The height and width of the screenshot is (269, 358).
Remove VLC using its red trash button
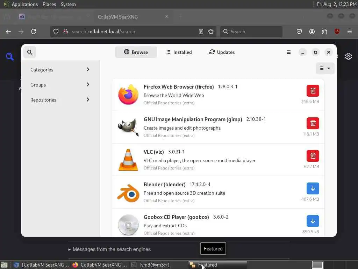tap(313, 156)
